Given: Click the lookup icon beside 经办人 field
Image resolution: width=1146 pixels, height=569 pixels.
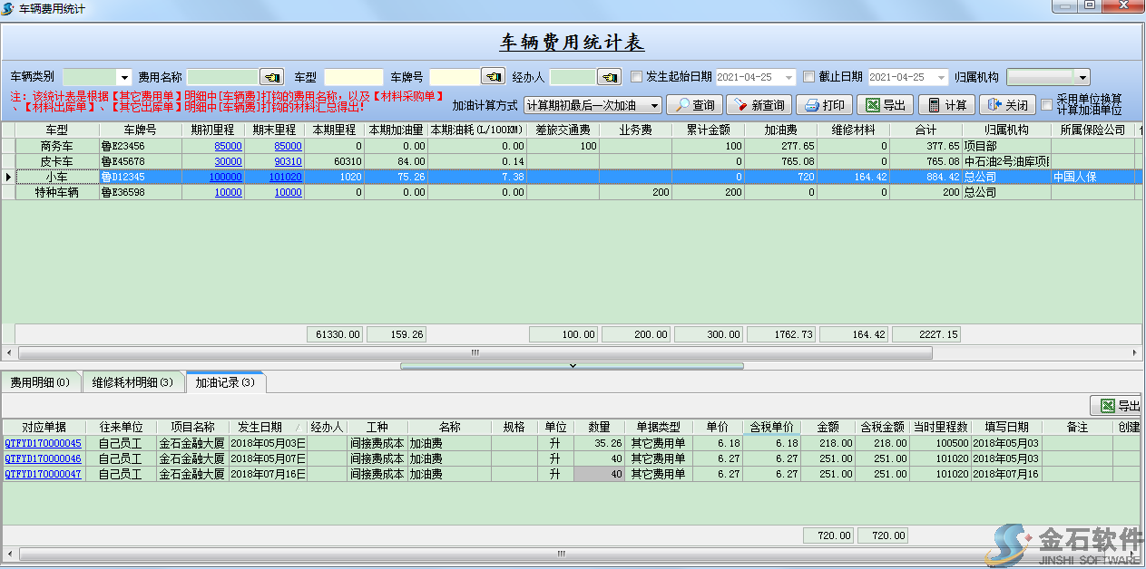Looking at the screenshot, I should click(609, 77).
